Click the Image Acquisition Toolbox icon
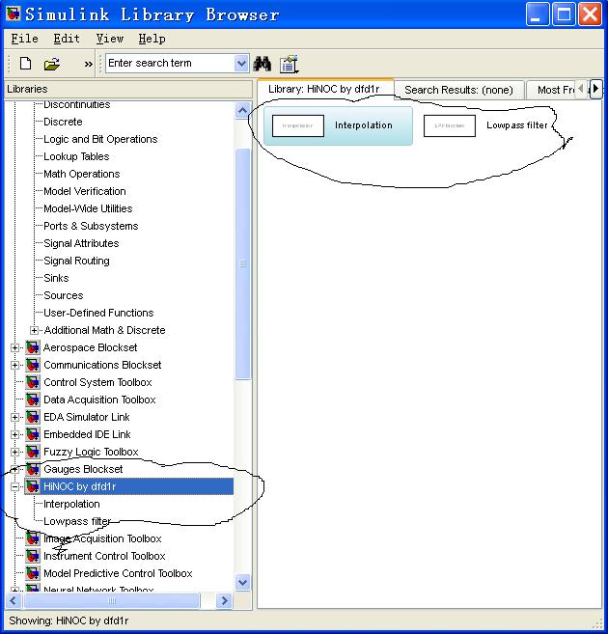This screenshot has width=608, height=634. coord(33,539)
